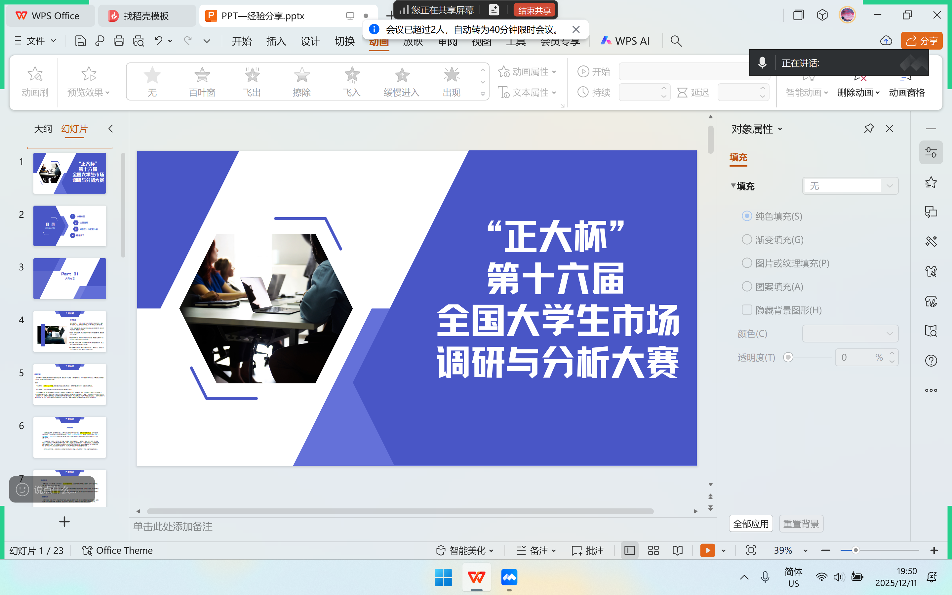Check the 隐藏背景图形(H) checkbox
Screen dimensions: 952x595
click(x=747, y=310)
